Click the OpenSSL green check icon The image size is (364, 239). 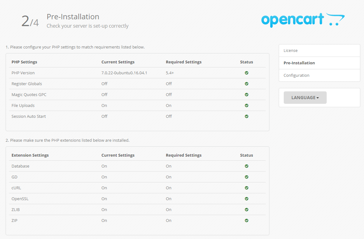pos(246,199)
